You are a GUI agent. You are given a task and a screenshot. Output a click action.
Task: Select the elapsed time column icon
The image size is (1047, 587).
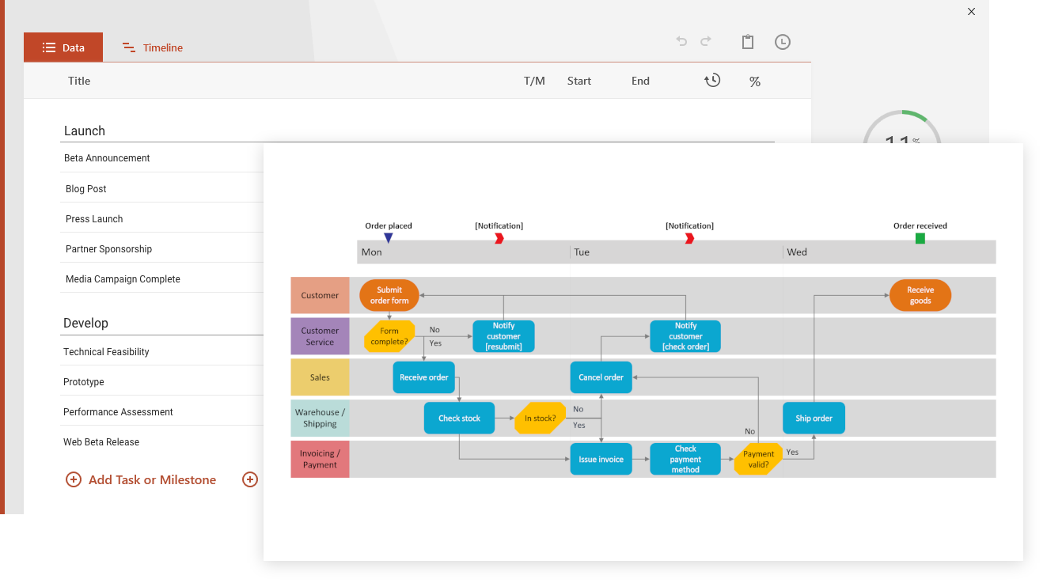(x=712, y=80)
